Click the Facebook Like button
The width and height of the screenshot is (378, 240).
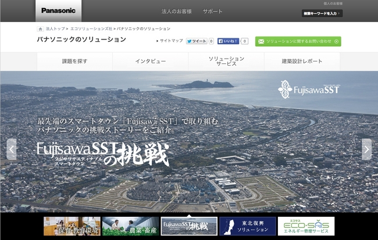coord(229,41)
